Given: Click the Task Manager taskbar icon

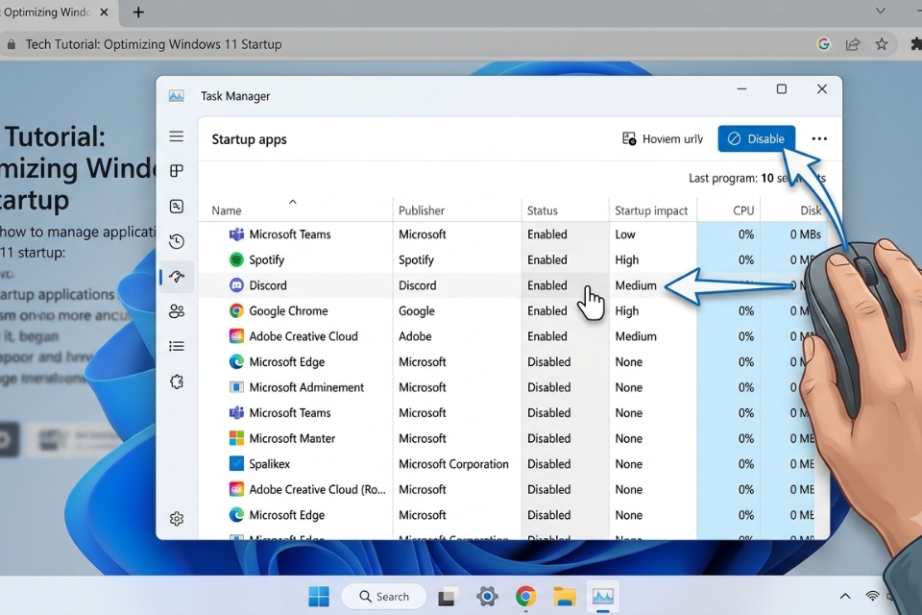Looking at the screenshot, I should pyautogui.click(x=603, y=597).
